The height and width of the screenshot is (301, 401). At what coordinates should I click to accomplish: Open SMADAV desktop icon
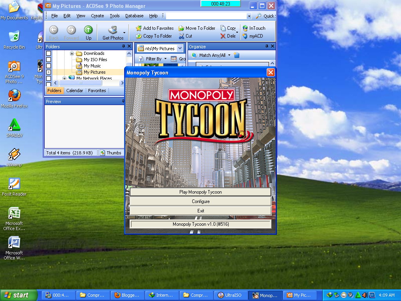click(14, 128)
